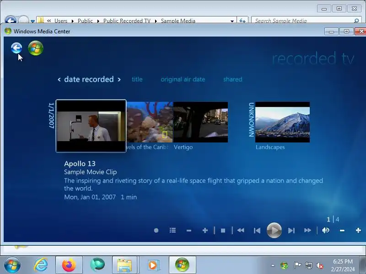Lower the volume with minus button
This screenshot has width=366, height=274.
[x=342, y=231]
